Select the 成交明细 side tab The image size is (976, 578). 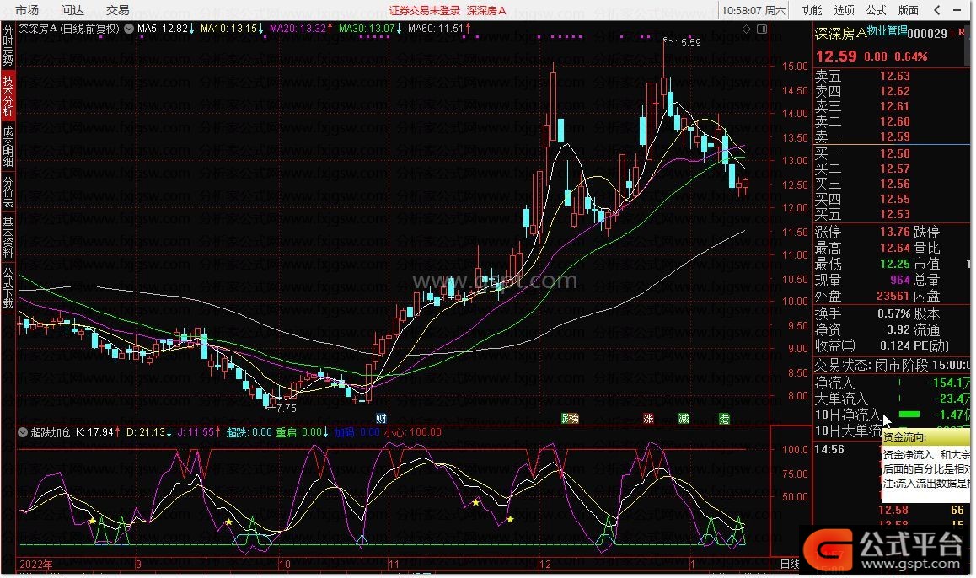[8, 147]
